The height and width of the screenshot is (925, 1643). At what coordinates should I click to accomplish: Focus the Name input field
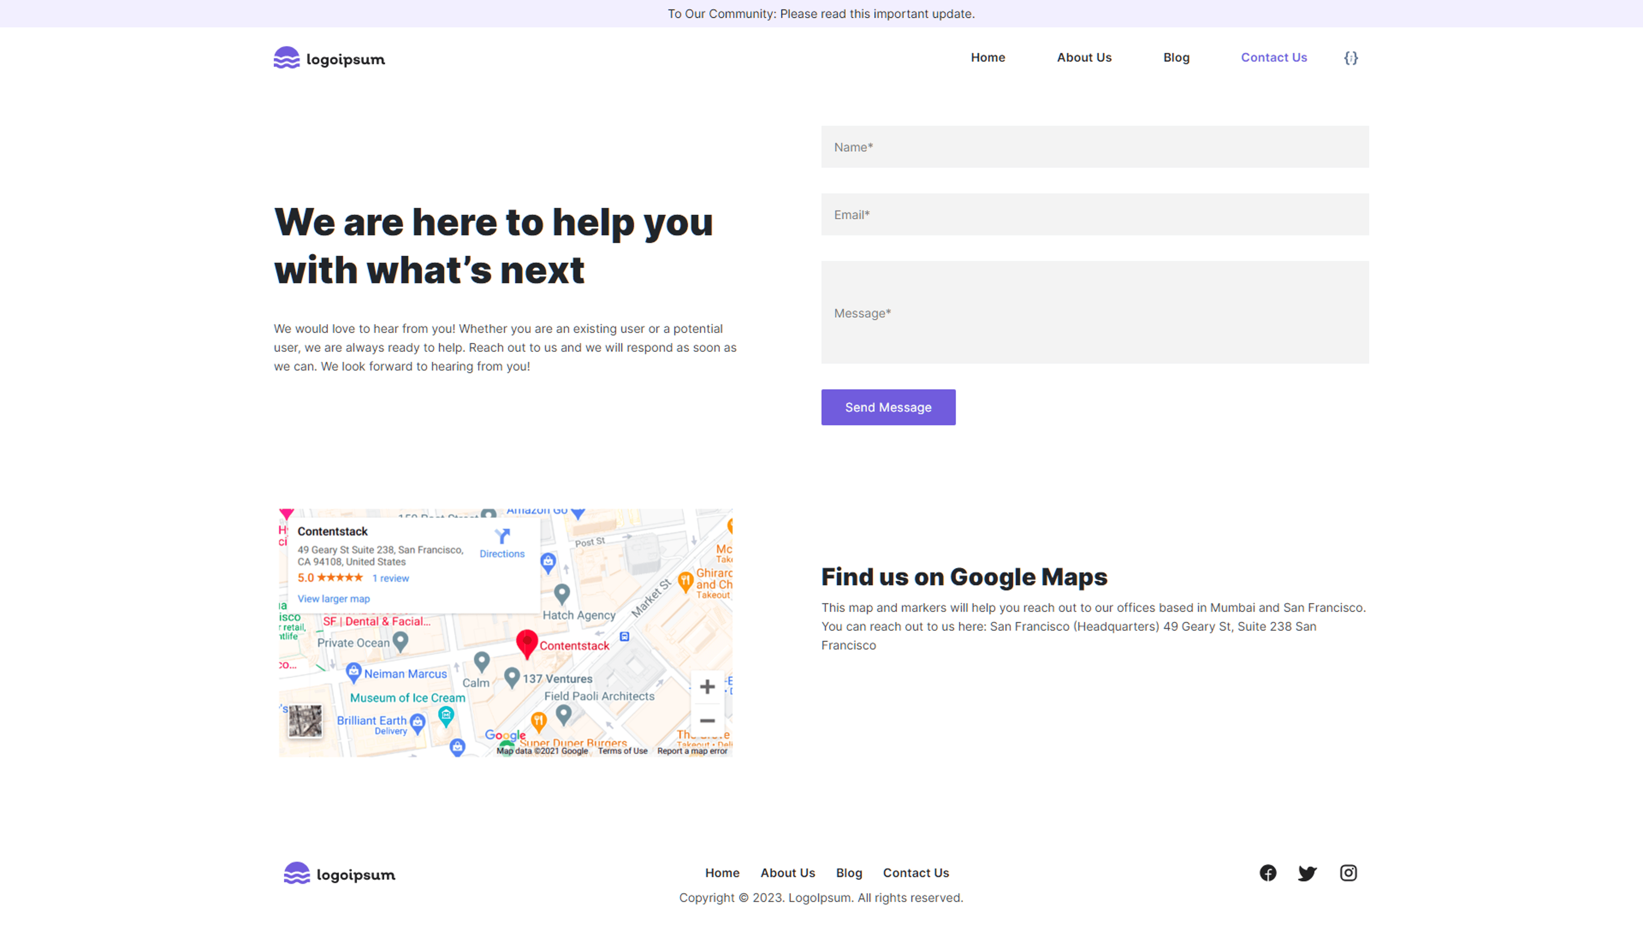click(x=1095, y=147)
